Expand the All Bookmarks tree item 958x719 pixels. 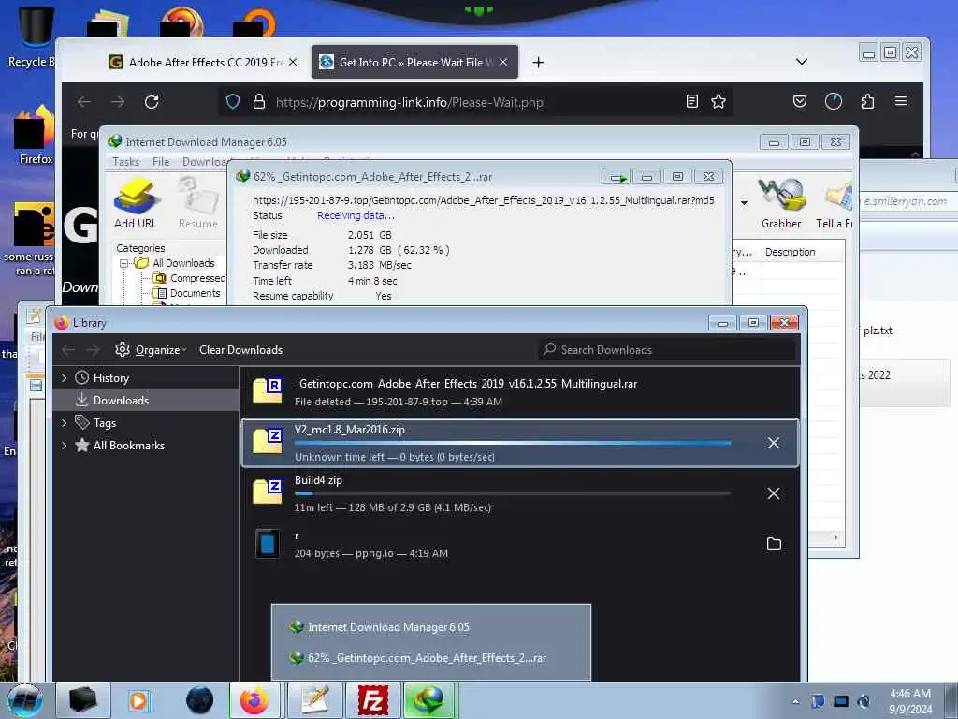(65, 445)
